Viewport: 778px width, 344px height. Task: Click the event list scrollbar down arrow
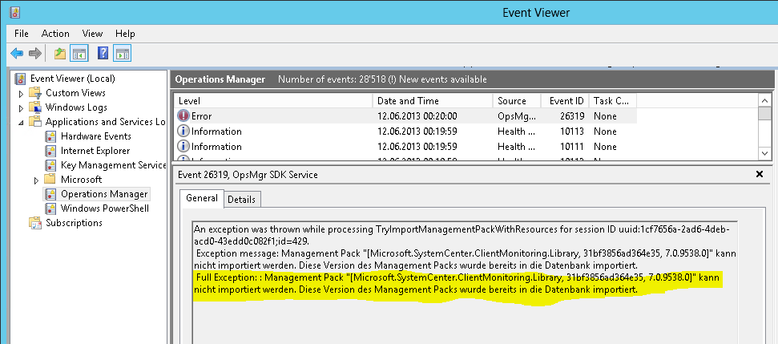(x=765, y=153)
